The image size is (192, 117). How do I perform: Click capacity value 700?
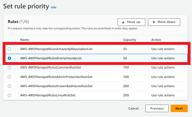tap(126, 68)
